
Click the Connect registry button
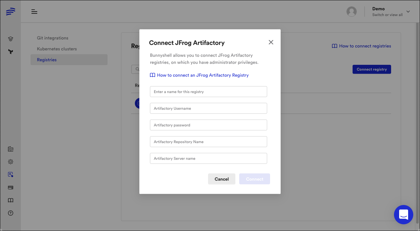click(x=372, y=69)
